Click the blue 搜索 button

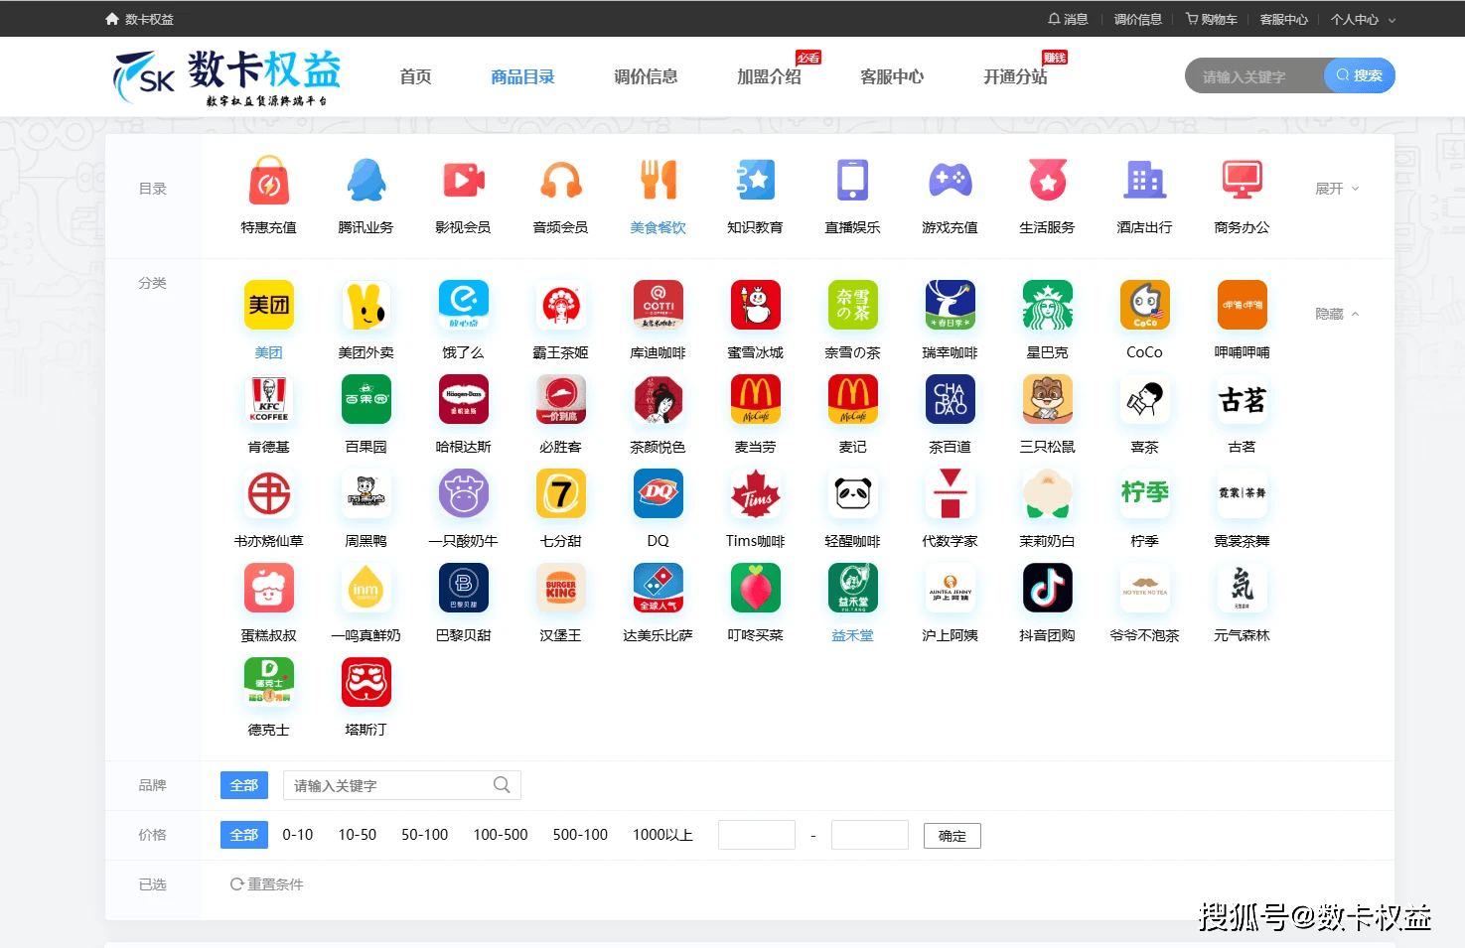[x=1360, y=75]
